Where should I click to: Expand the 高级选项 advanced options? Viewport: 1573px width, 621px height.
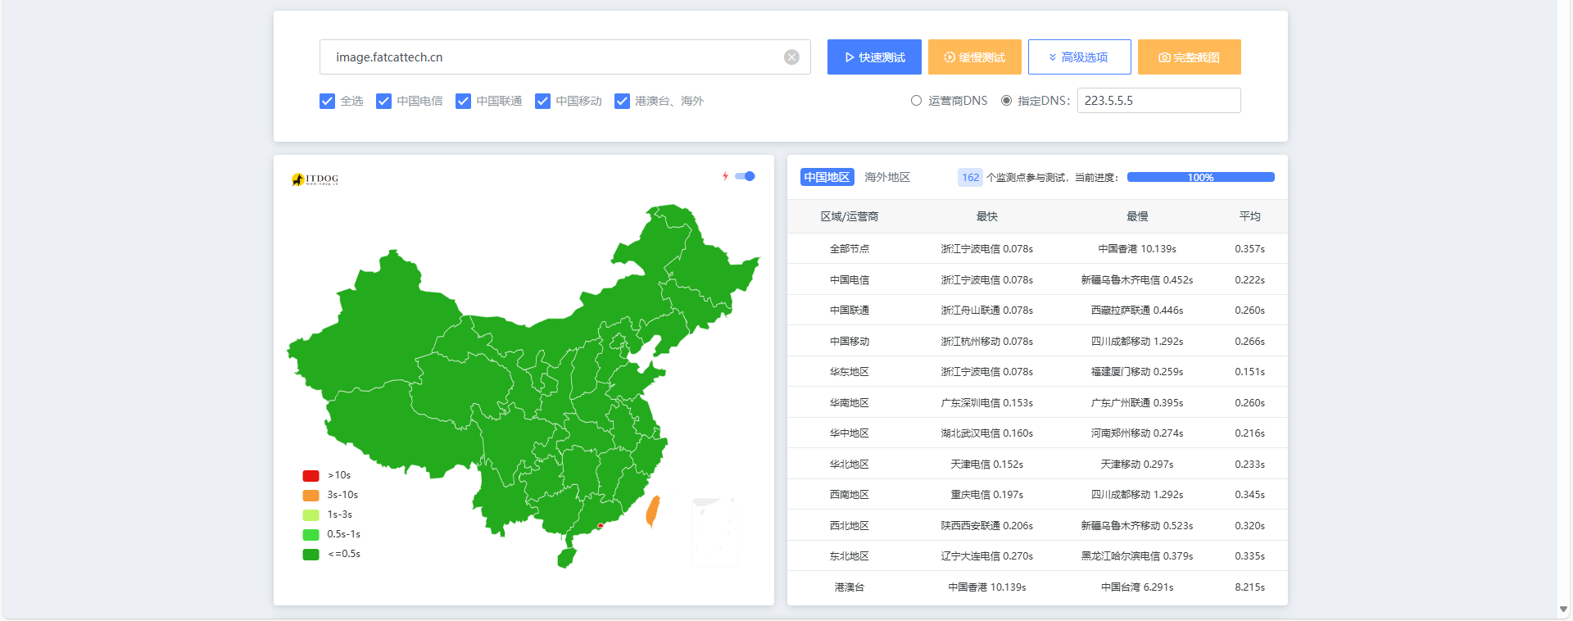click(x=1079, y=57)
